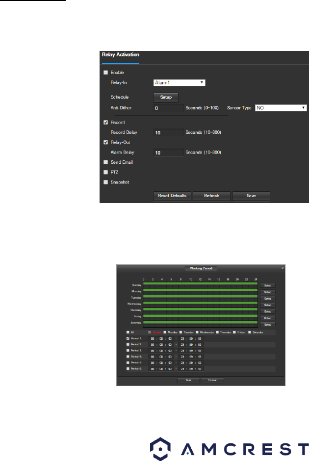This screenshot has width=309, height=461.
Task: Enable the Period 3 checkbox
Action: point(128,351)
